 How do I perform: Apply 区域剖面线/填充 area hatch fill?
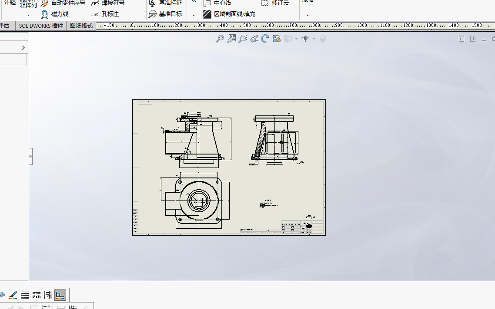point(229,14)
